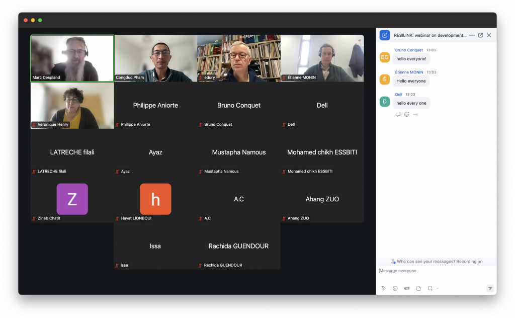Viewport: 515px width, 319px height.
Task: Reply in thread to Dell's message
Action: (398, 114)
